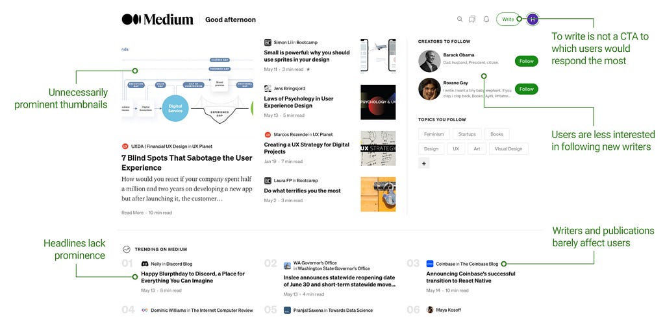Open the Simon Li Bootcamp publication icon

268,43
